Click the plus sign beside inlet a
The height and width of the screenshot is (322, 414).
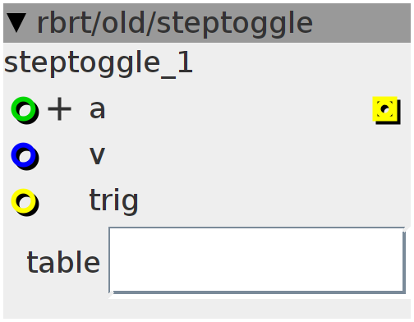[x=59, y=109]
